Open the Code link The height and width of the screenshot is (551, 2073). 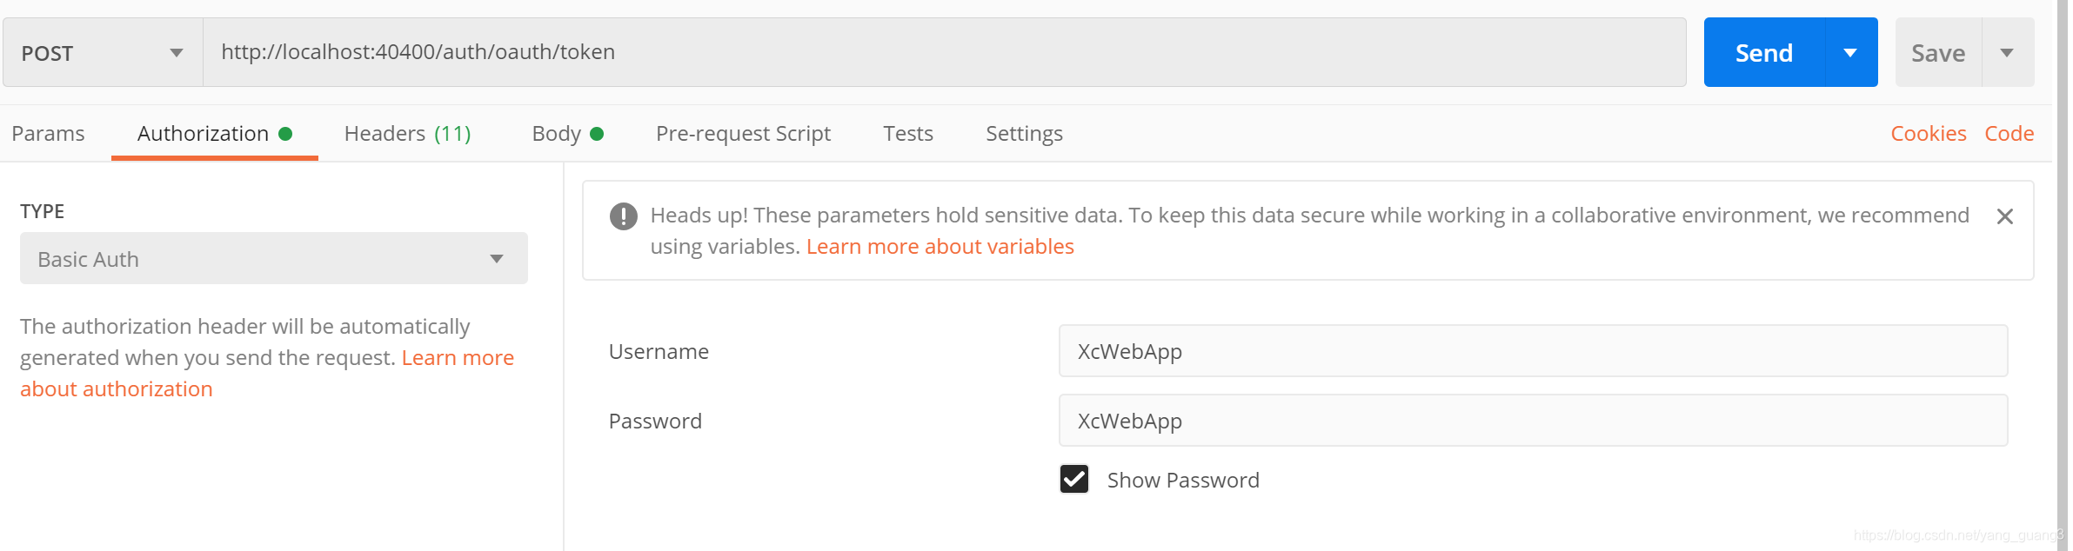pos(2009,134)
